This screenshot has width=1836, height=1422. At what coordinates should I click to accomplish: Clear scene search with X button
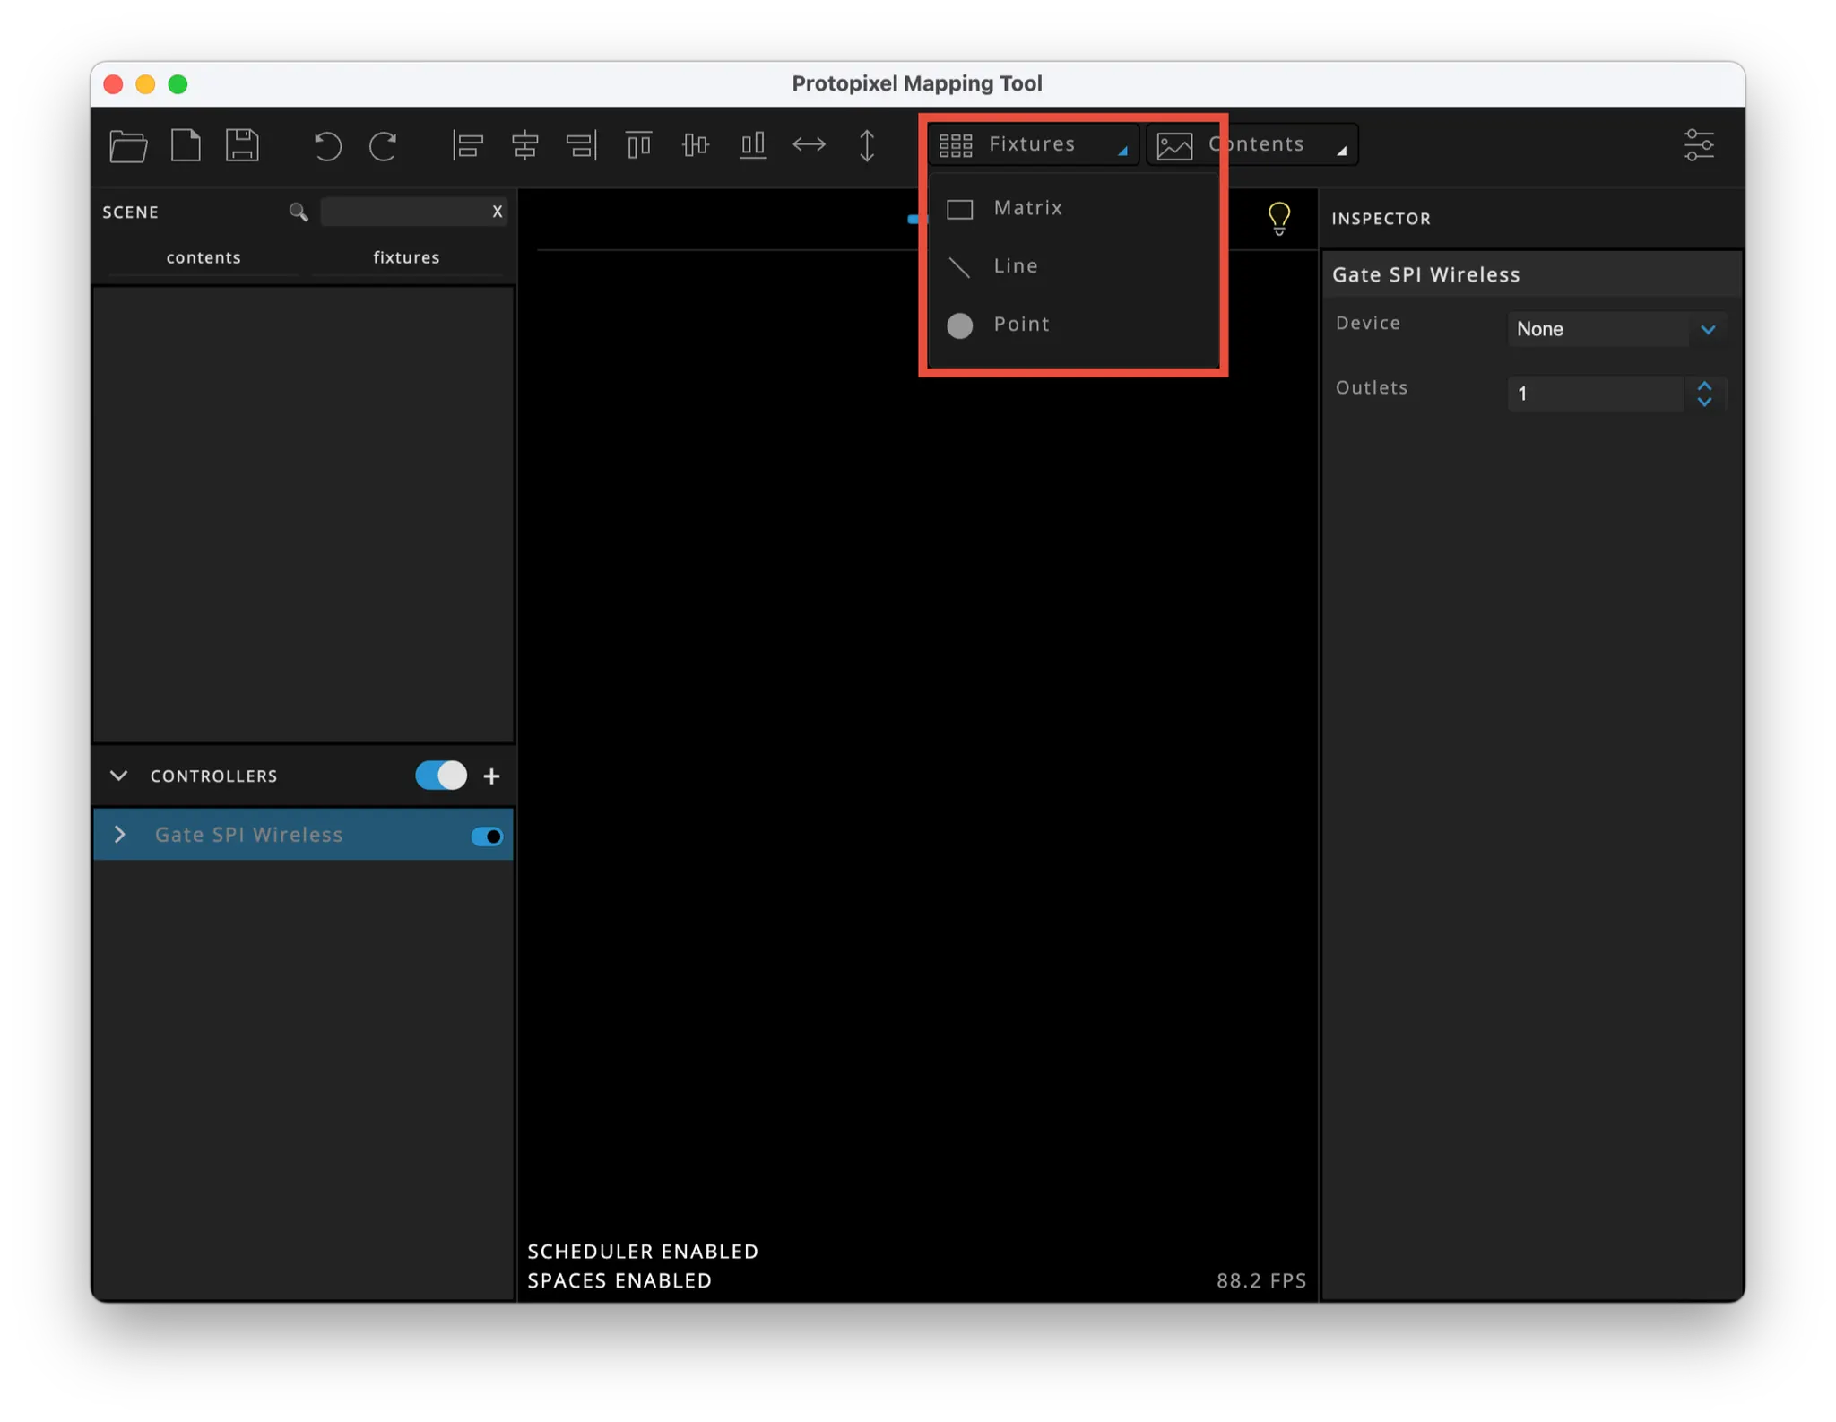[x=497, y=212]
